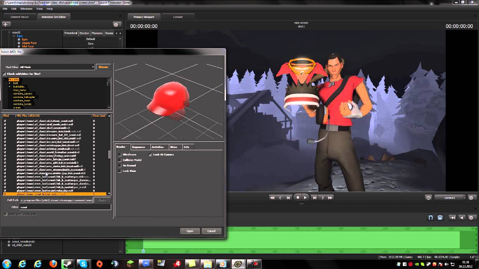Enable Lock View checkbox
Viewport: 479px width, 269px height.
[120, 171]
